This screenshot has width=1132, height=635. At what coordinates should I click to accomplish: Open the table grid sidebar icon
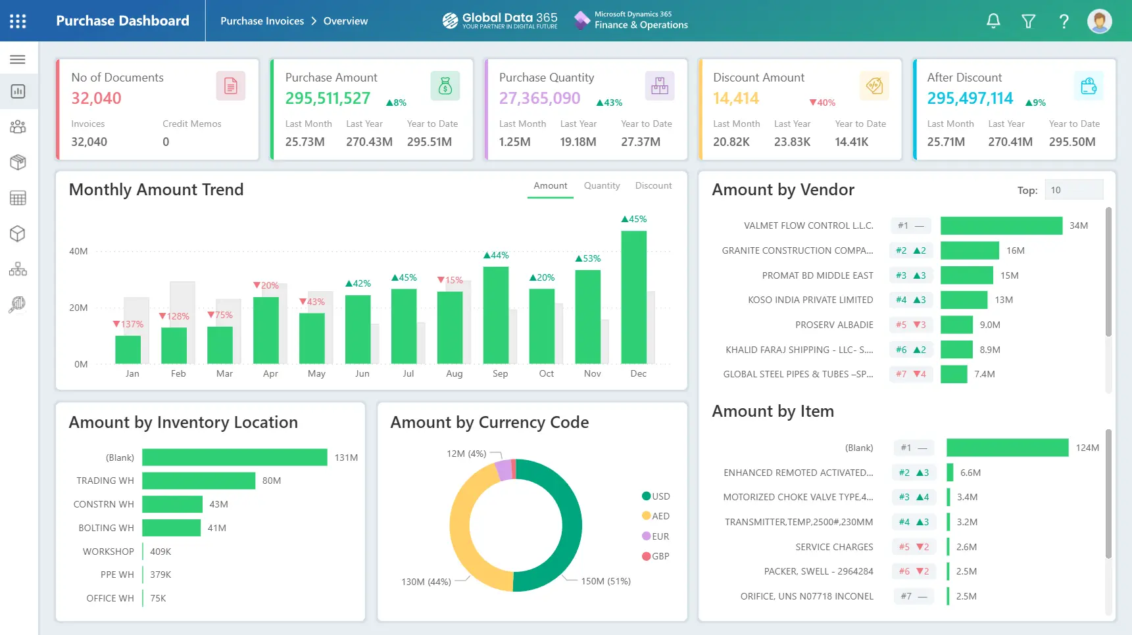18,198
